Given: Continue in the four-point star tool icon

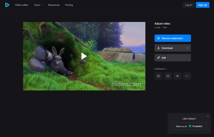Looking at the screenshot, I should click(x=178, y=76).
